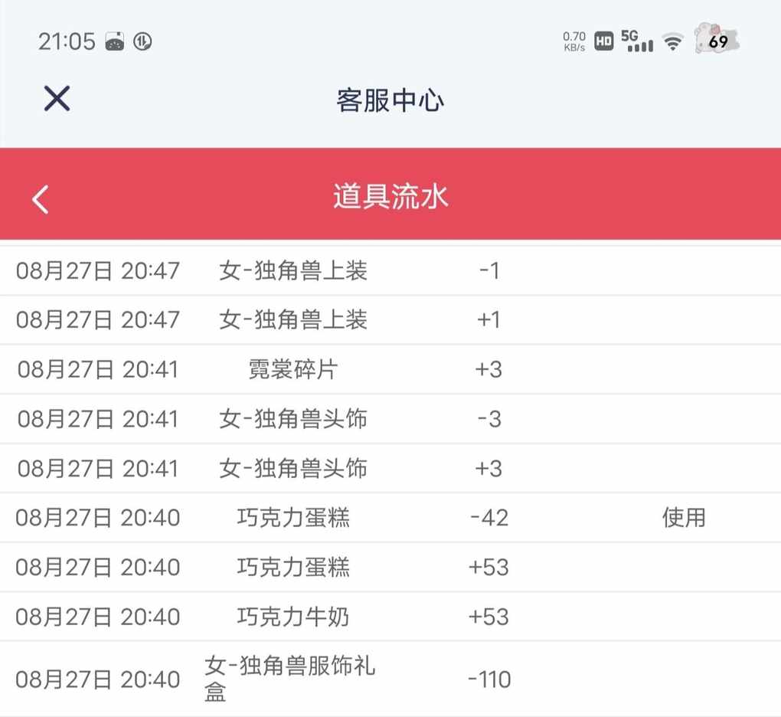Image resolution: width=781 pixels, height=717 pixels.
Task: Tap the battery level indicator showing 69
Action: coord(717,39)
